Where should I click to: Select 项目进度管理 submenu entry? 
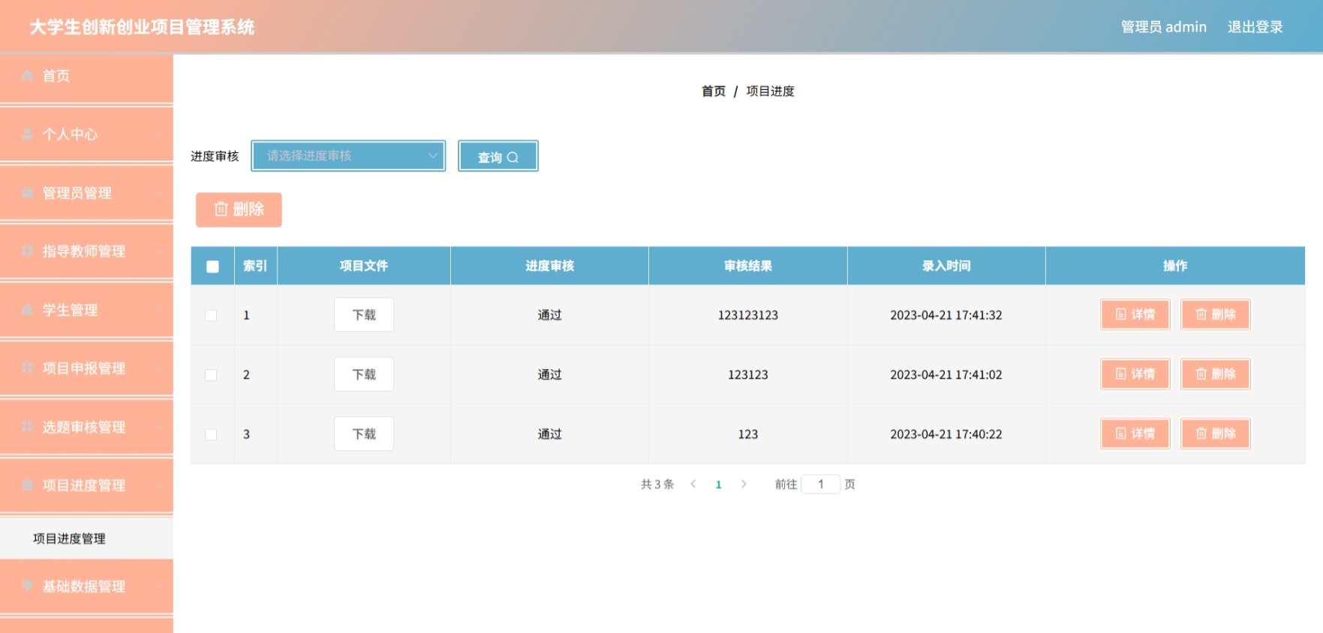click(86, 538)
